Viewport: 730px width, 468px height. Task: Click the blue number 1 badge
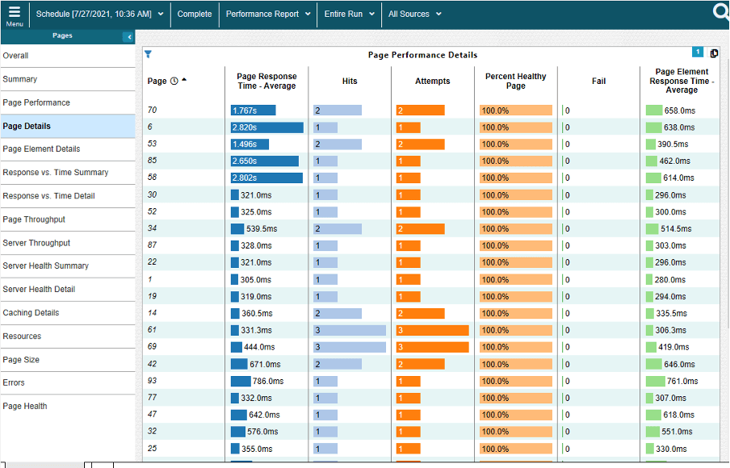pyautogui.click(x=698, y=52)
